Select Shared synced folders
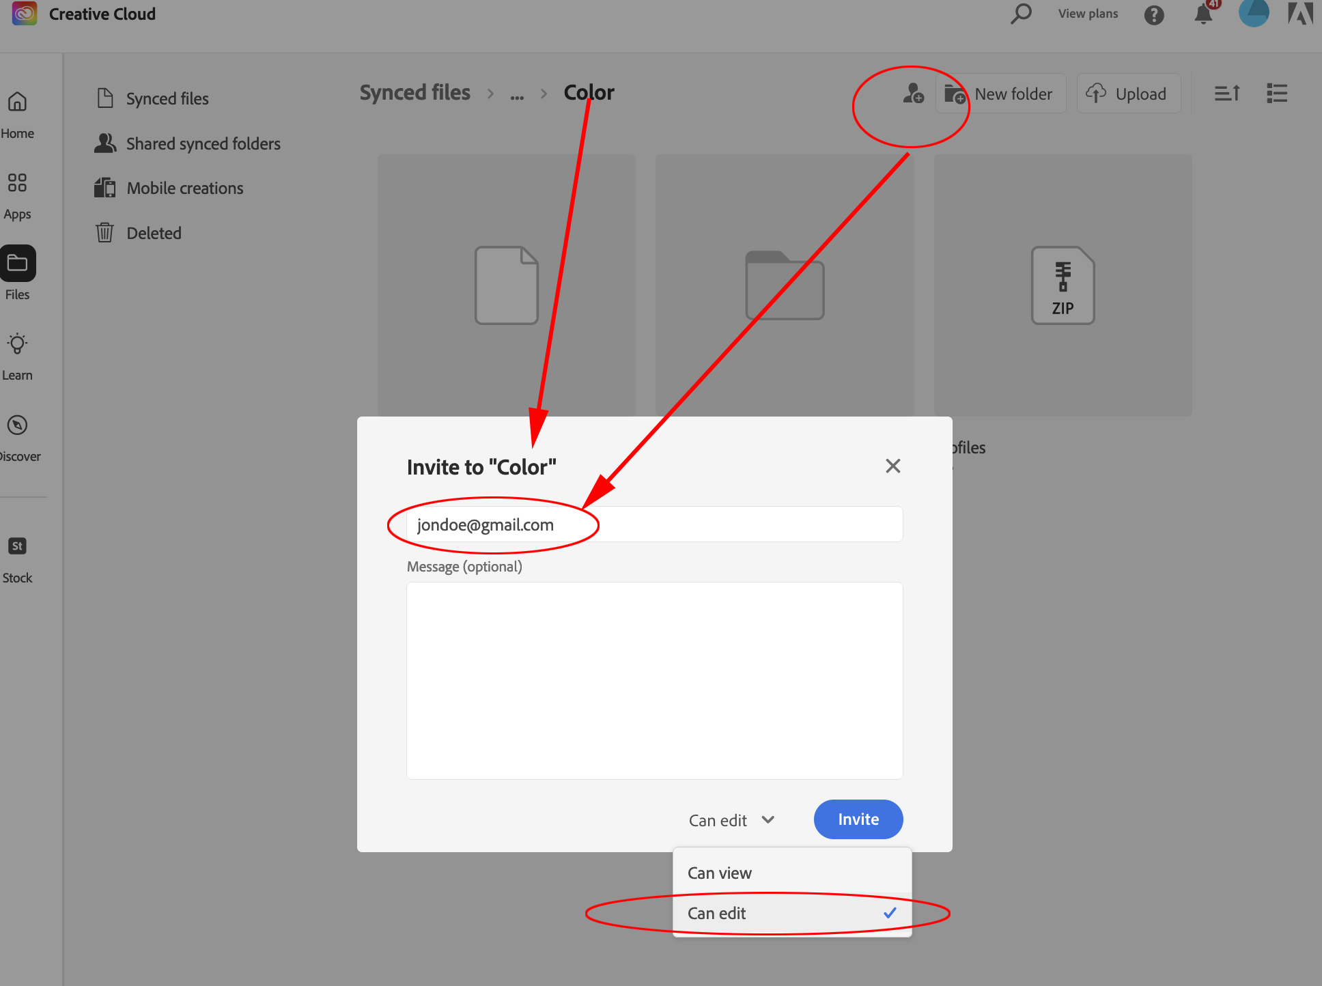The width and height of the screenshot is (1322, 986). 203,143
